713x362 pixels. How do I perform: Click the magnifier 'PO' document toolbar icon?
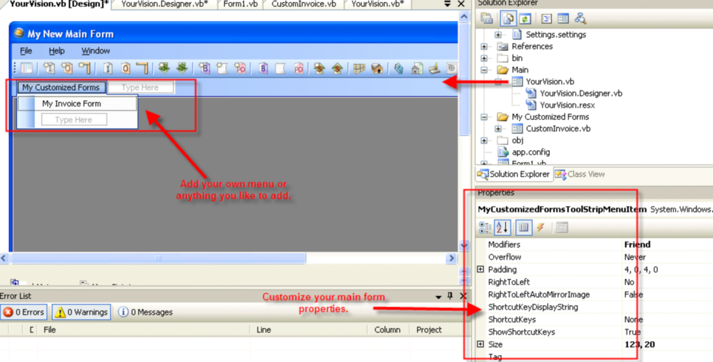coord(240,69)
